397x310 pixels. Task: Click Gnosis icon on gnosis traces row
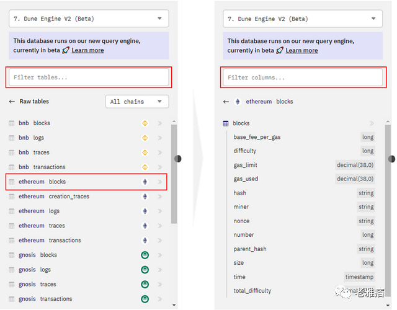click(x=145, y=285)
